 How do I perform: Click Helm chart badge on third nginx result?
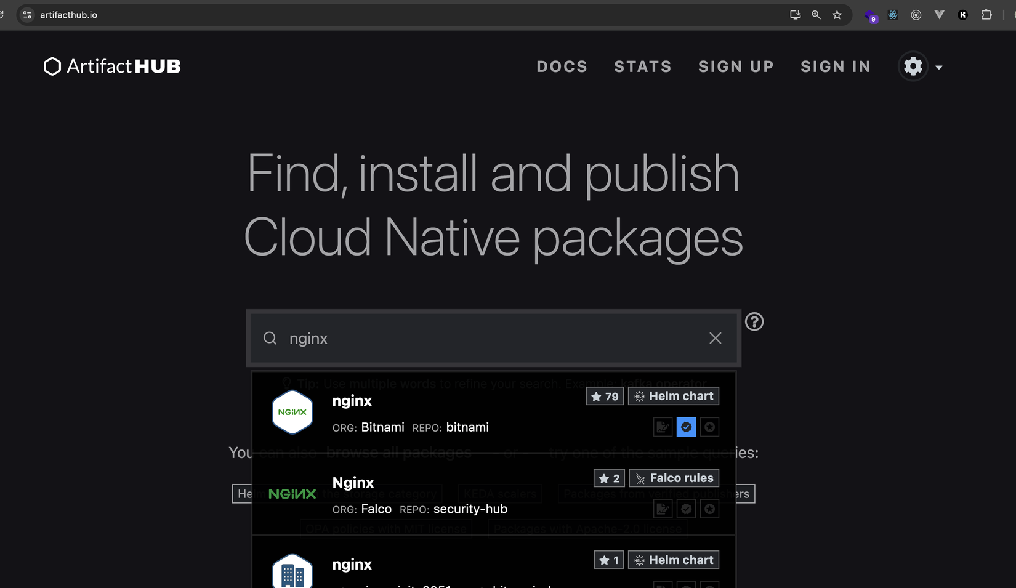click(x=674, y=560)
